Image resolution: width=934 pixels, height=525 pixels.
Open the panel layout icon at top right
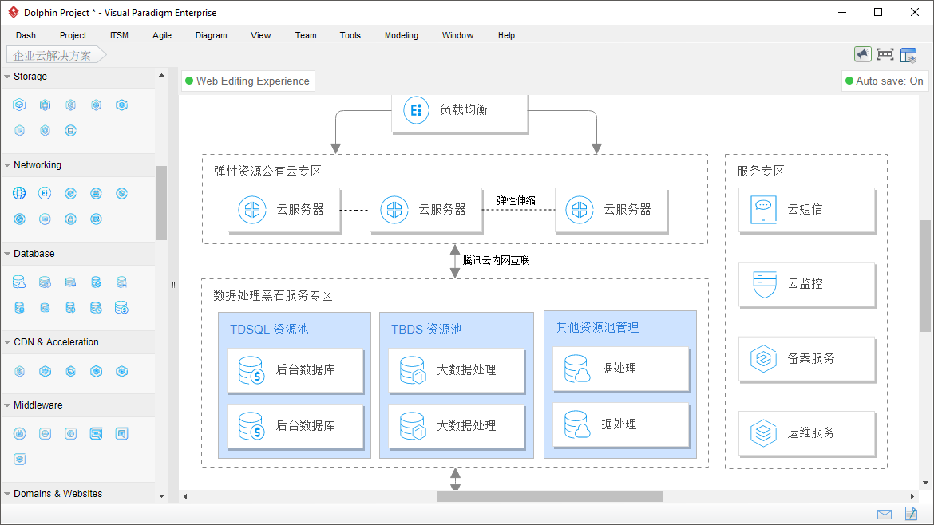click(x=908, y=55)
